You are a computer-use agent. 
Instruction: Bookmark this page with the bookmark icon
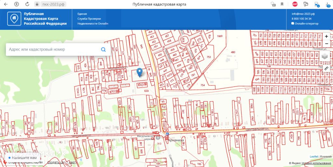282,4
